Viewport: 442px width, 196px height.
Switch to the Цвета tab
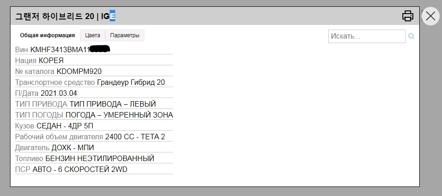[x=92, y=35]
